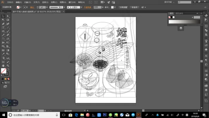Click the 文档设置 button
The image size is (209, 118).
(123, 7)
